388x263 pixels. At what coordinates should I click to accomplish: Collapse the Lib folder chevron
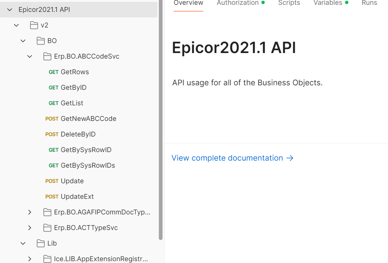tap(23, 243)
